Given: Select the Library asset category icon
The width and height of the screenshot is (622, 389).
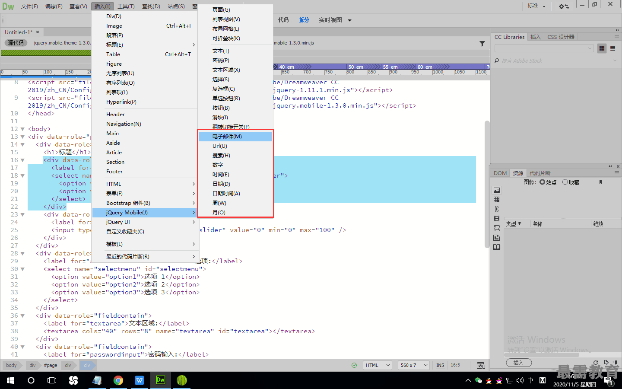Looking at the screenshot, I should (497, 247).
